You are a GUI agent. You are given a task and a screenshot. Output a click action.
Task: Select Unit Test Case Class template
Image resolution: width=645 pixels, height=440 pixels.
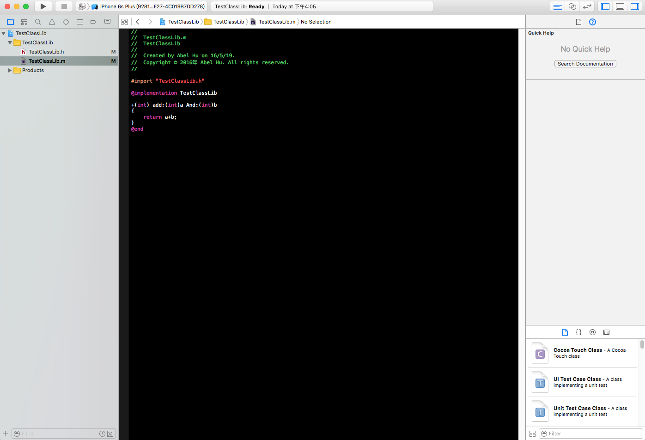[583, 411]
